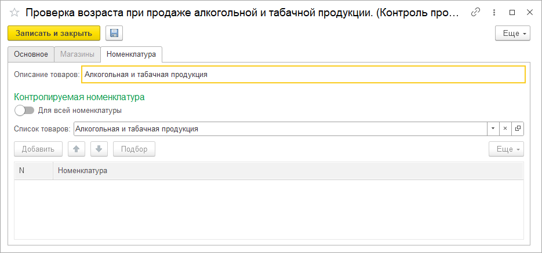Screen dimensions: 542x253
Task: Click the save diskette icon
Action: [x=114, y=34]
